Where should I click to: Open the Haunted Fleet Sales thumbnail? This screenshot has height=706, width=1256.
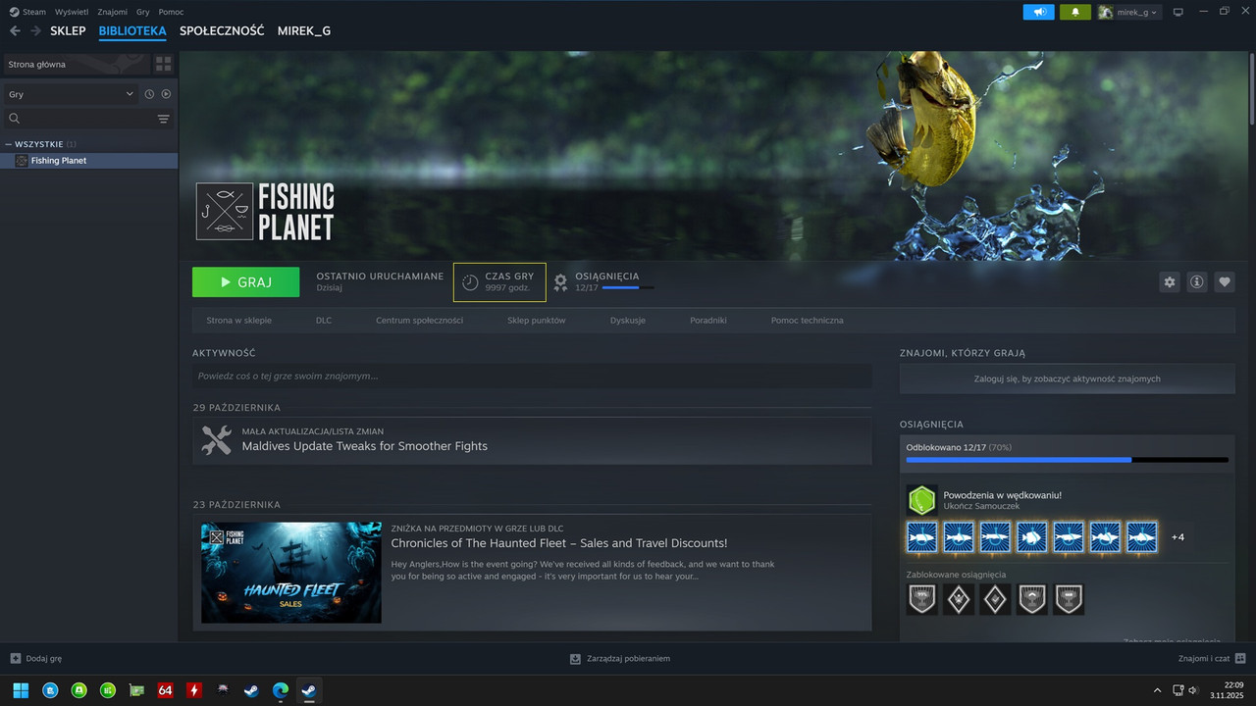click(x=291, y=573)
